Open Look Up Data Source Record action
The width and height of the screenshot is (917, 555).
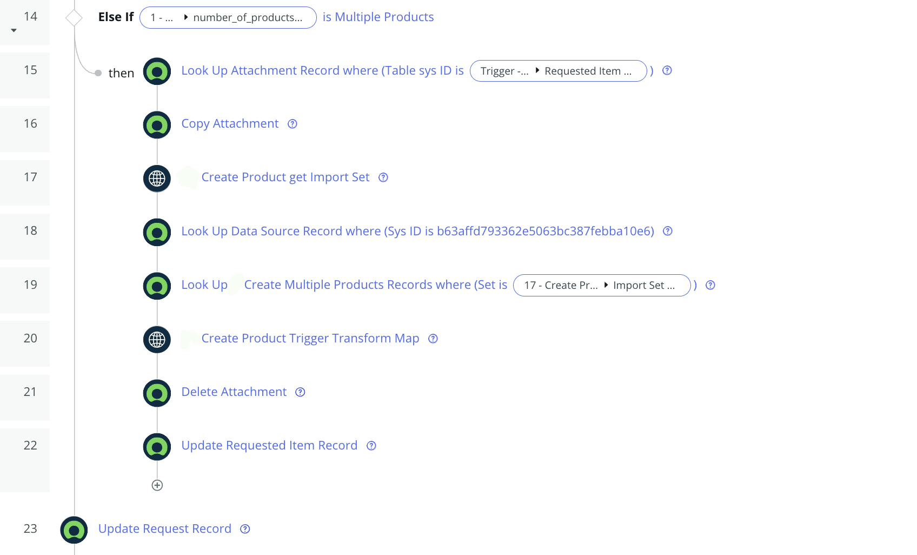pos(418,231)
